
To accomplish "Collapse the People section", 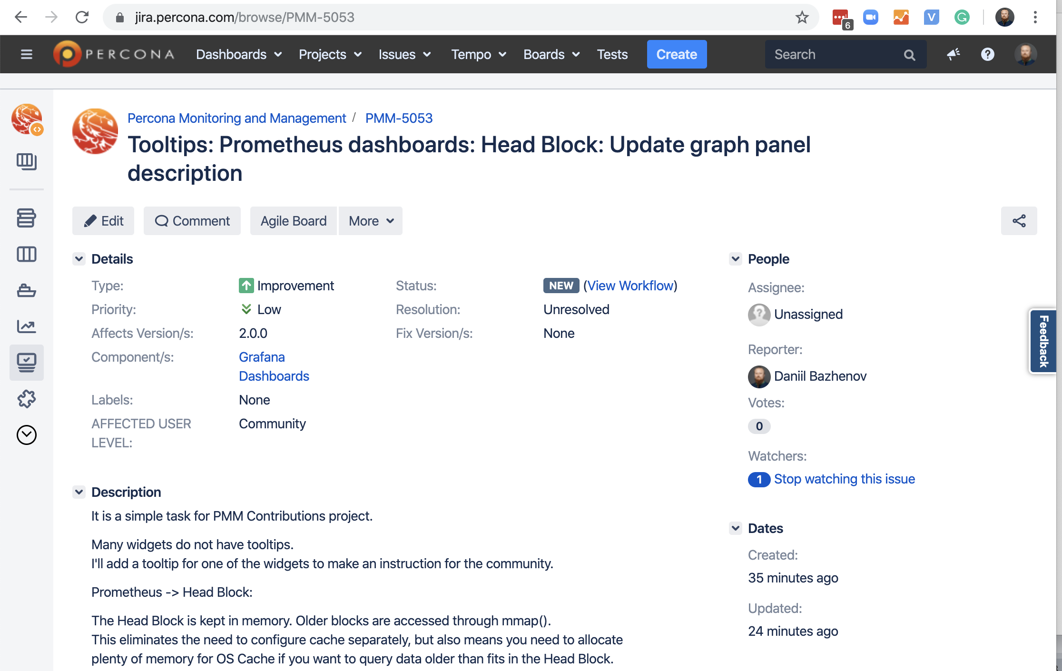I will click(736, 259).
